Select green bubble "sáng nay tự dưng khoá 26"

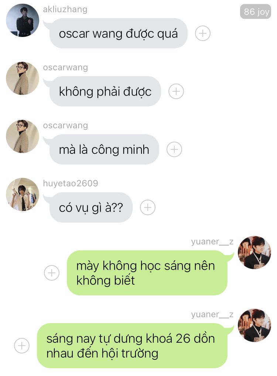pos(132,346)
